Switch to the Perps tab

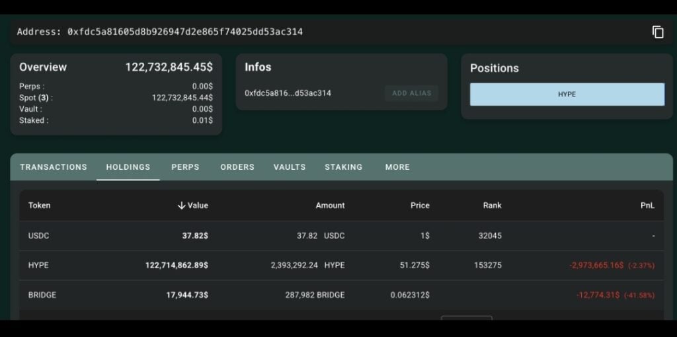(x=185, y=167)
